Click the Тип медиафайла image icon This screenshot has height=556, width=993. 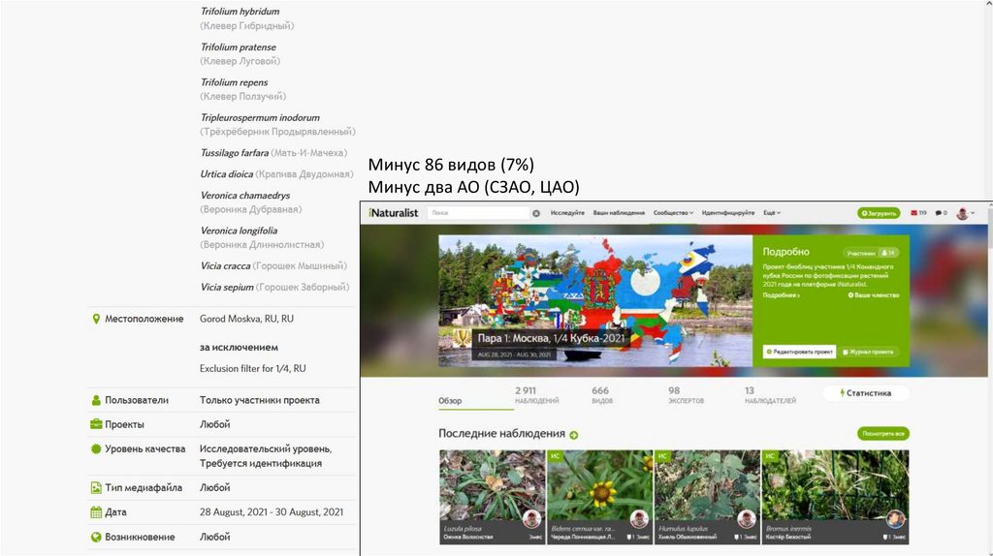click(x=96, y=487)
